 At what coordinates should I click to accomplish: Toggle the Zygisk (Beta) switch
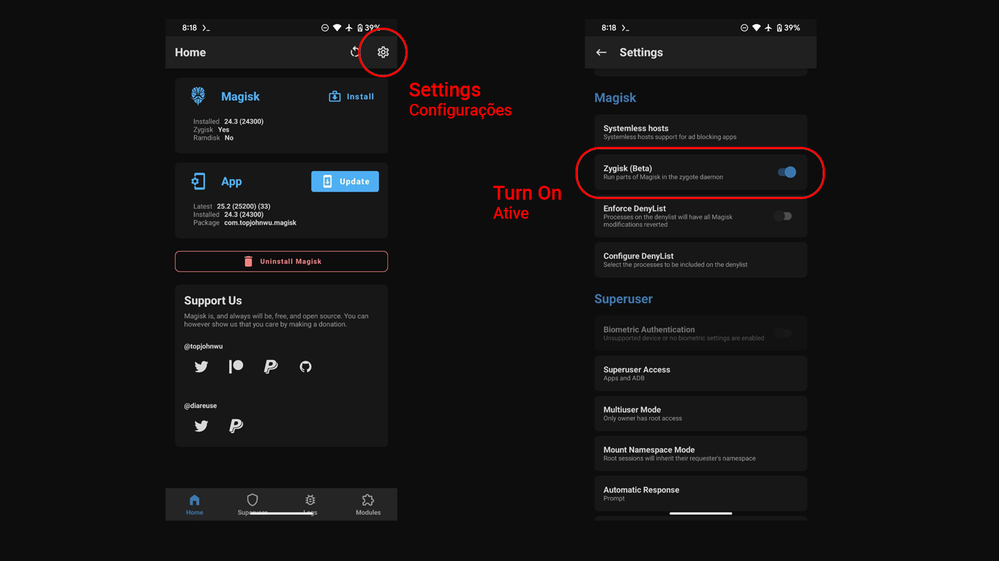tap(787, 173)
